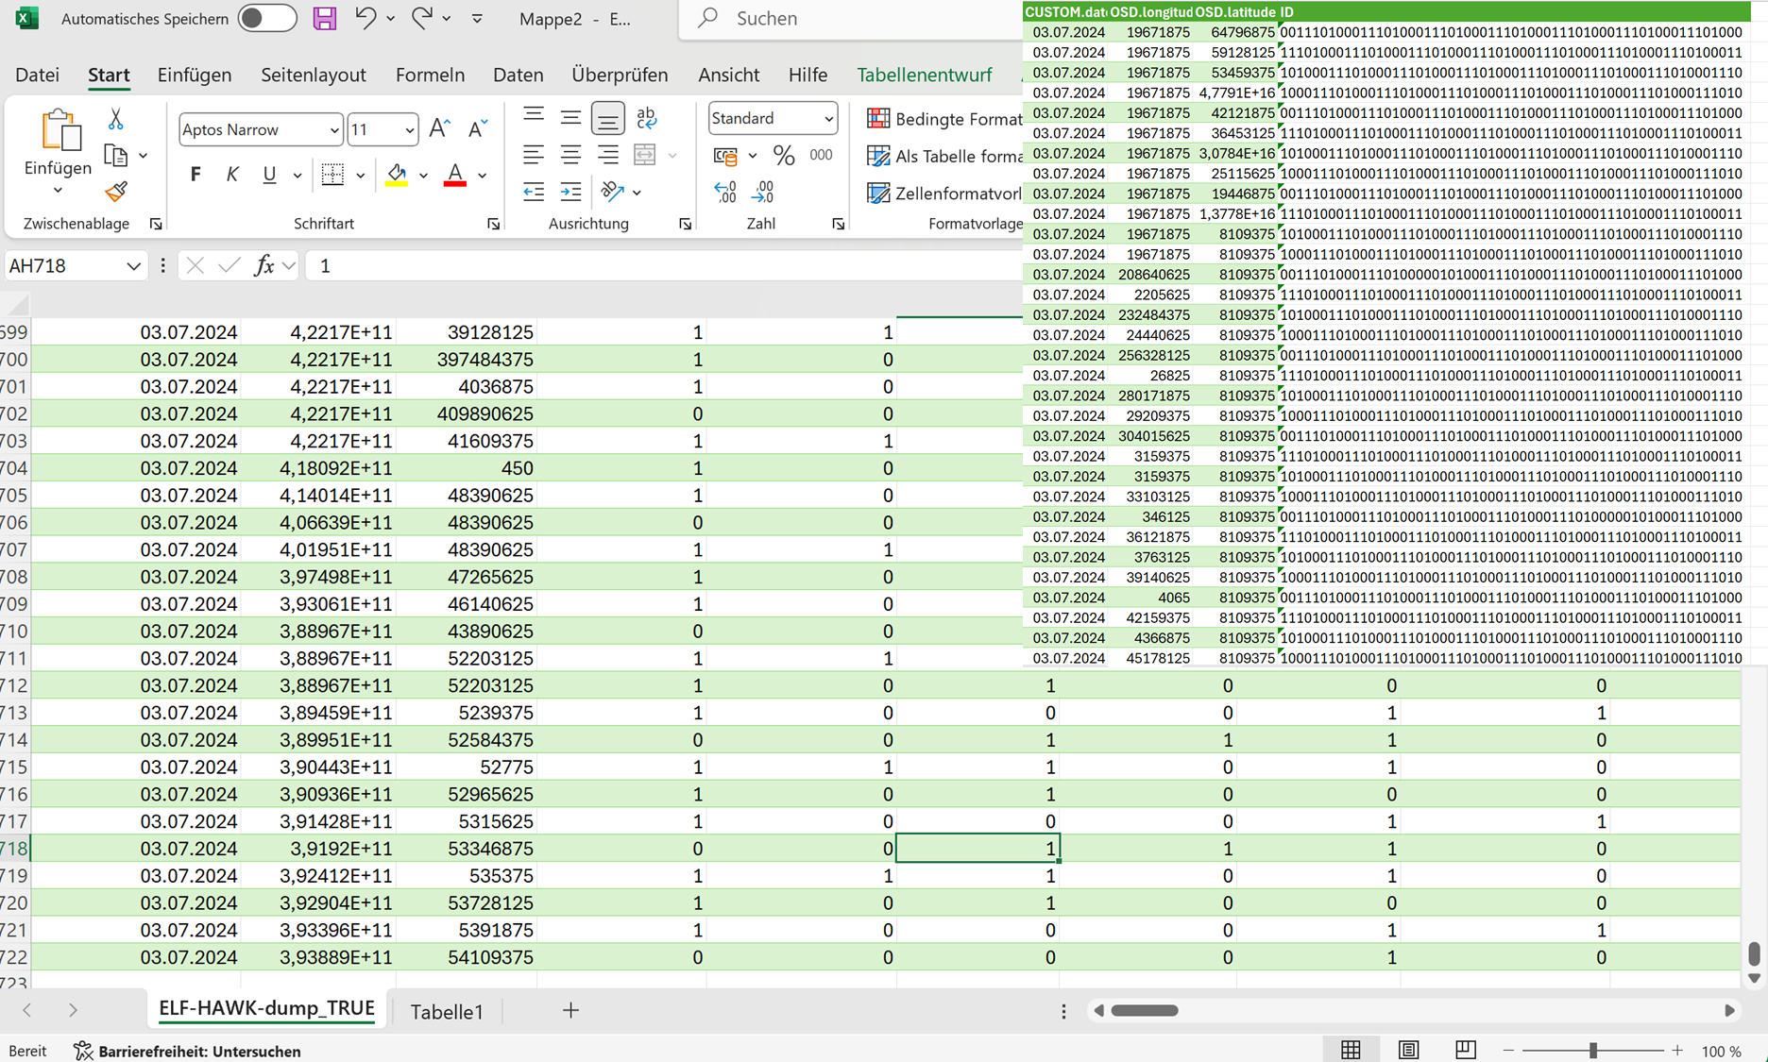
Task: Open Schriftart dialog launcher
Action: 493,224
